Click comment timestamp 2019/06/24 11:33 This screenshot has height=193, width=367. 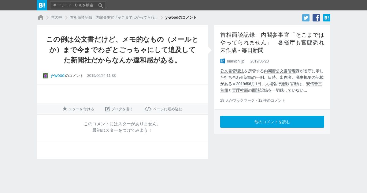pyautogui.click(x=102, y=76)
